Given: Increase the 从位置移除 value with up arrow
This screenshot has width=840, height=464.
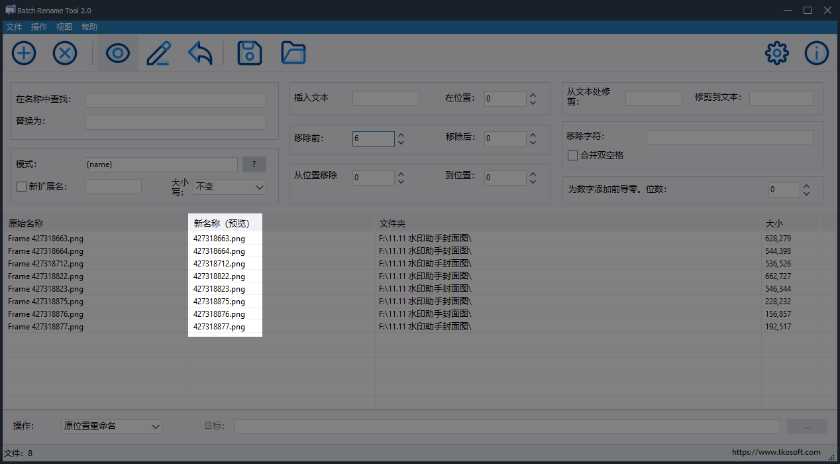Looking at the screenshot, I should point(401,174).
